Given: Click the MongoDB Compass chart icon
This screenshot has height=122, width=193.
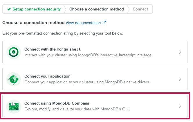Looking at the screenshot, I should click(14, 107).
